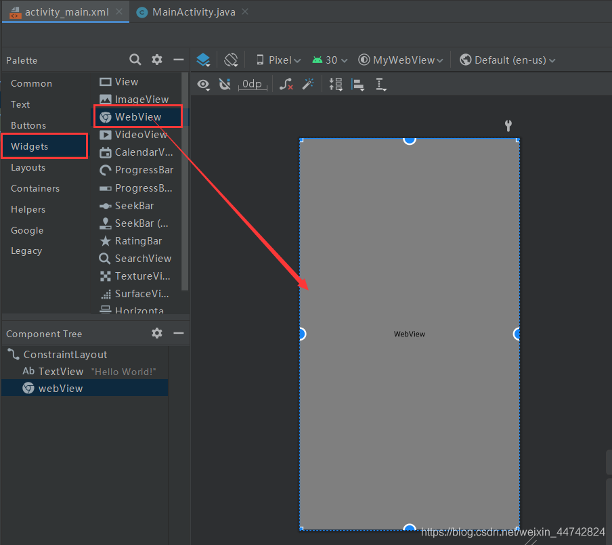Pick WebView widget in palette

click(138, 116)
